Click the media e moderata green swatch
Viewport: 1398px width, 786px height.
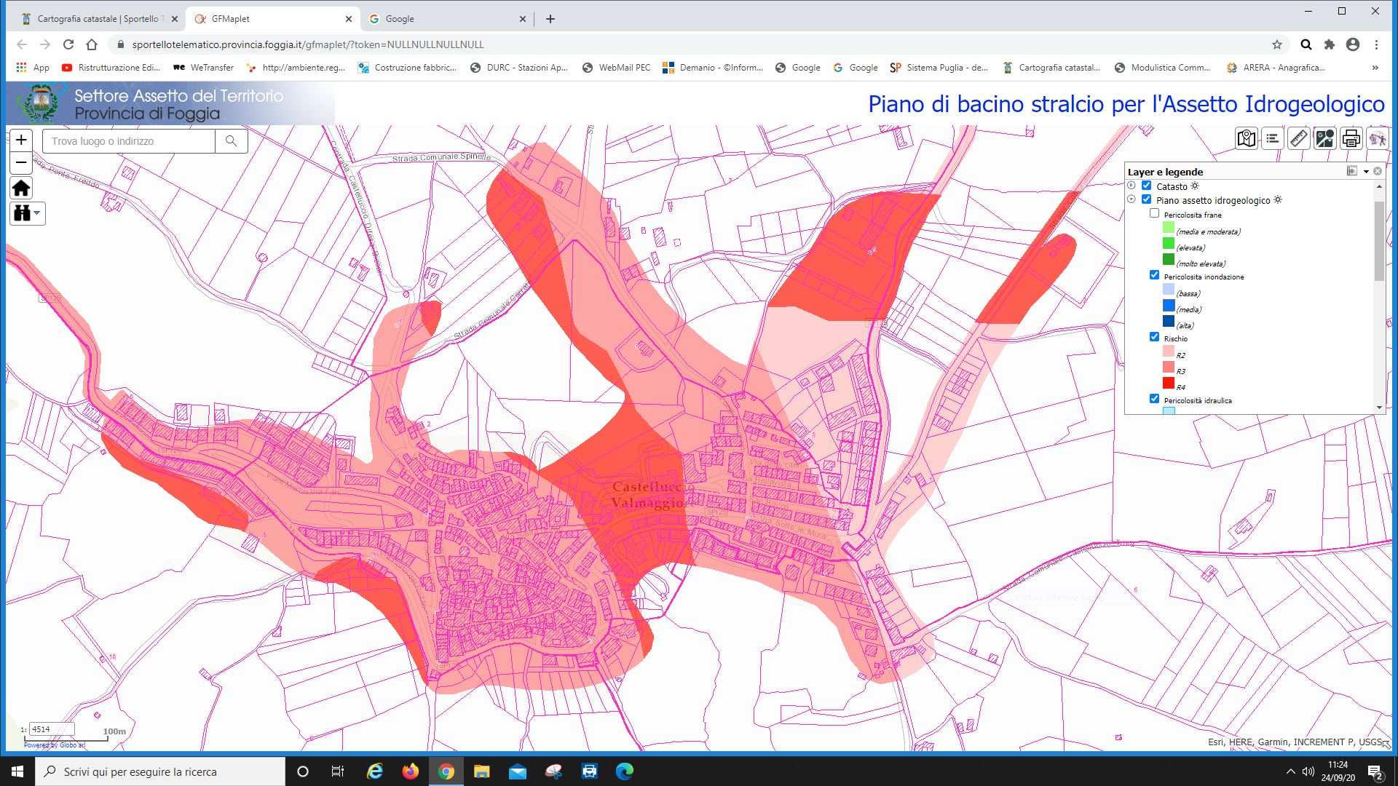coord(1169,228)
